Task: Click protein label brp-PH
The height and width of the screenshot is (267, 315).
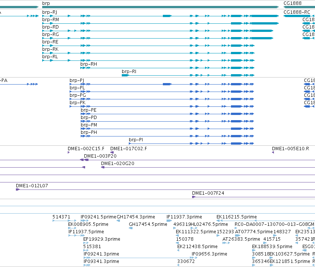Action: 89,132
